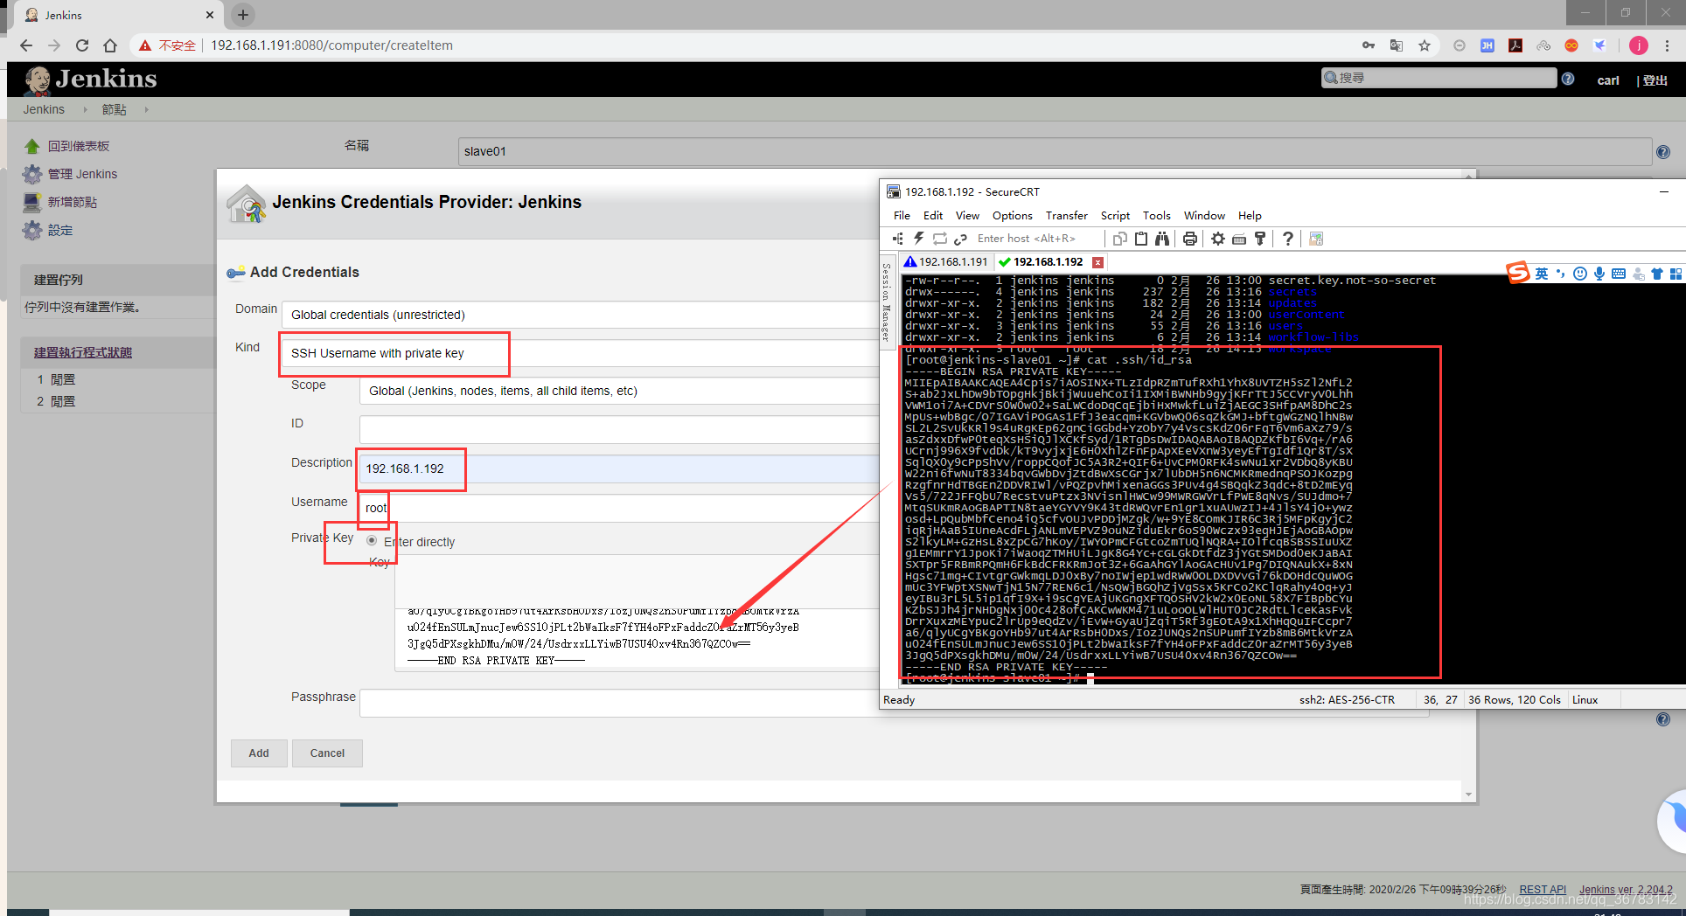Close the 192.168.1.192 session tab via red X
This screenshot has width=1686, height=916.
(x=1097, y=262)
